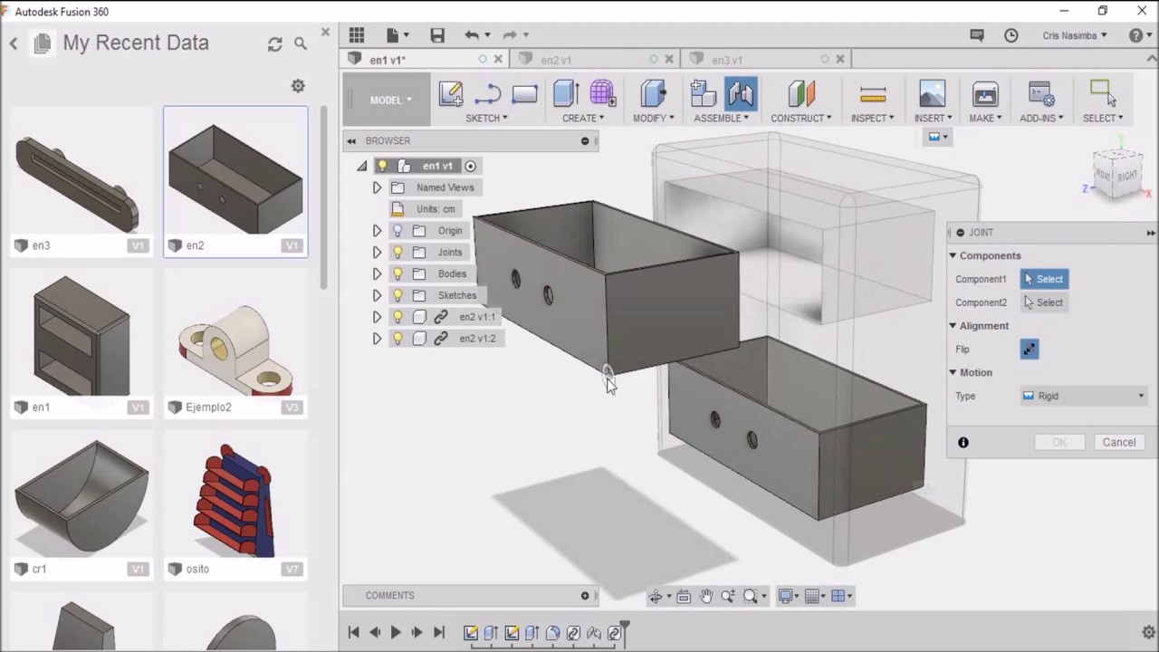
Task: Toggle visibility of Sketches folder
Action: [x=398, y=295]
